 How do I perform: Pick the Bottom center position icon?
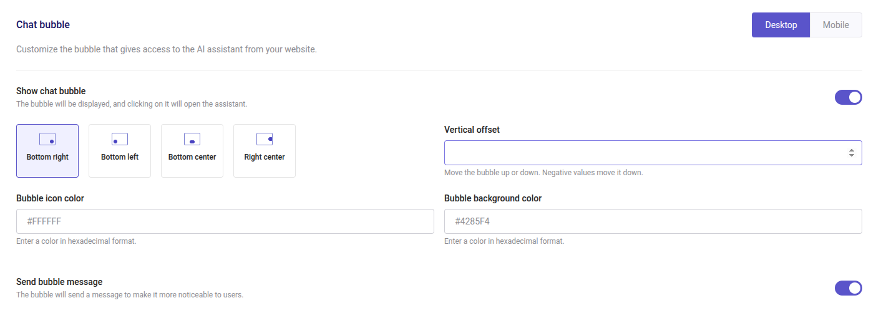(192, 139)
